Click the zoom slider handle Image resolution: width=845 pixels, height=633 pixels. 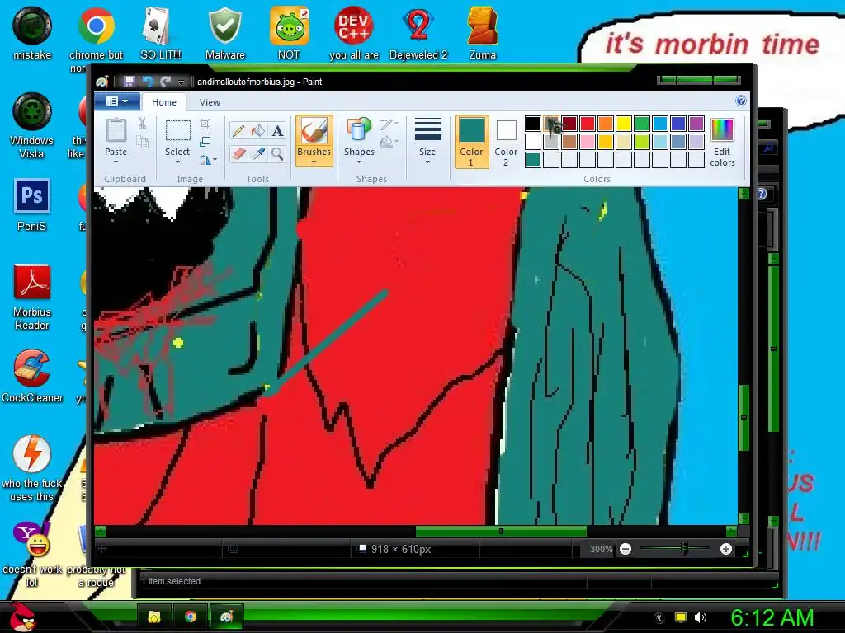click(x=684, y=549)
